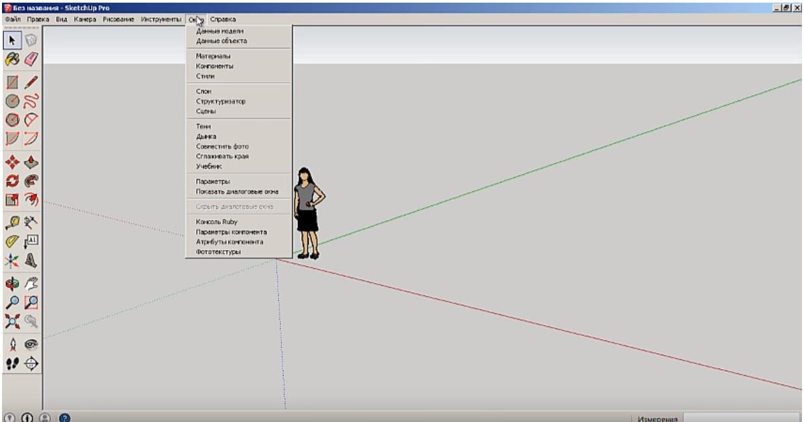This screenshot has width=804, height=422.
Task: Choose Показать диалоговые окна
Action: coord(237,191)
